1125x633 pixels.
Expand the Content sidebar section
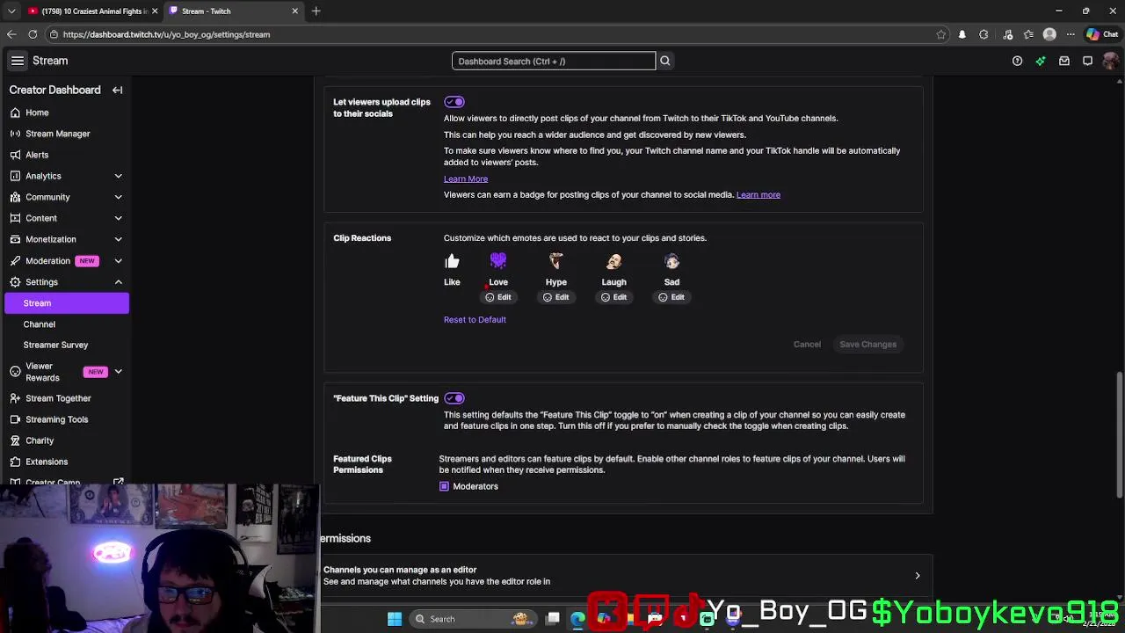[x=118, y=218]
